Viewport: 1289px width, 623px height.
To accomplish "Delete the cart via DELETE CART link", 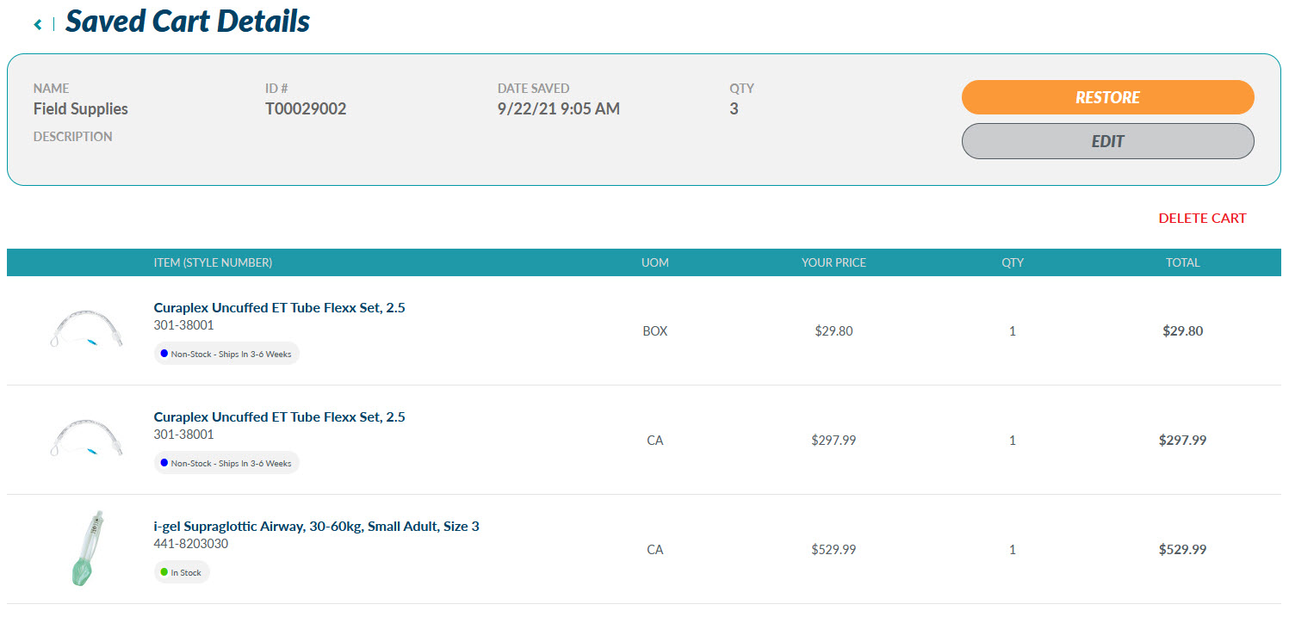I will tap(1202, 218).
